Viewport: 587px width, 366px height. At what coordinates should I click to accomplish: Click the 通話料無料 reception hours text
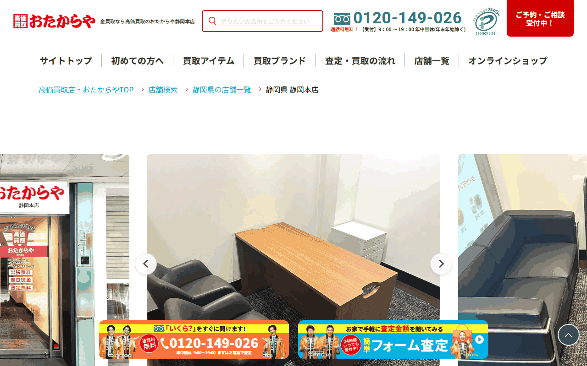tap(398, 29)
